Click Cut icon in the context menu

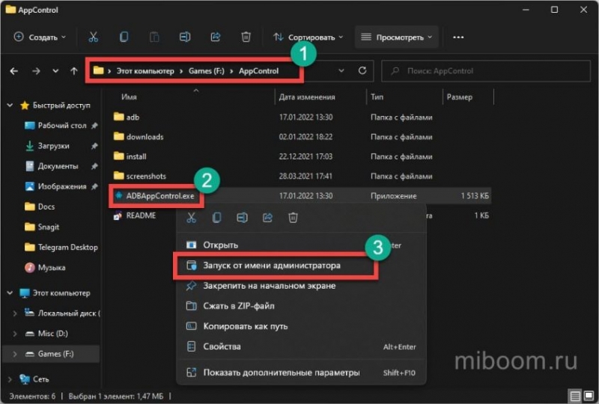click(x=192, y=218)
